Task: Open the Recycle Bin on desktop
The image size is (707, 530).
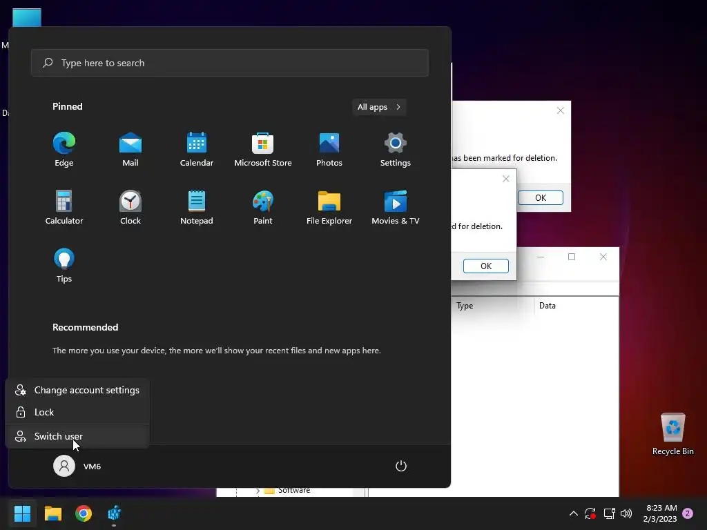Action: tap(672, 434)
